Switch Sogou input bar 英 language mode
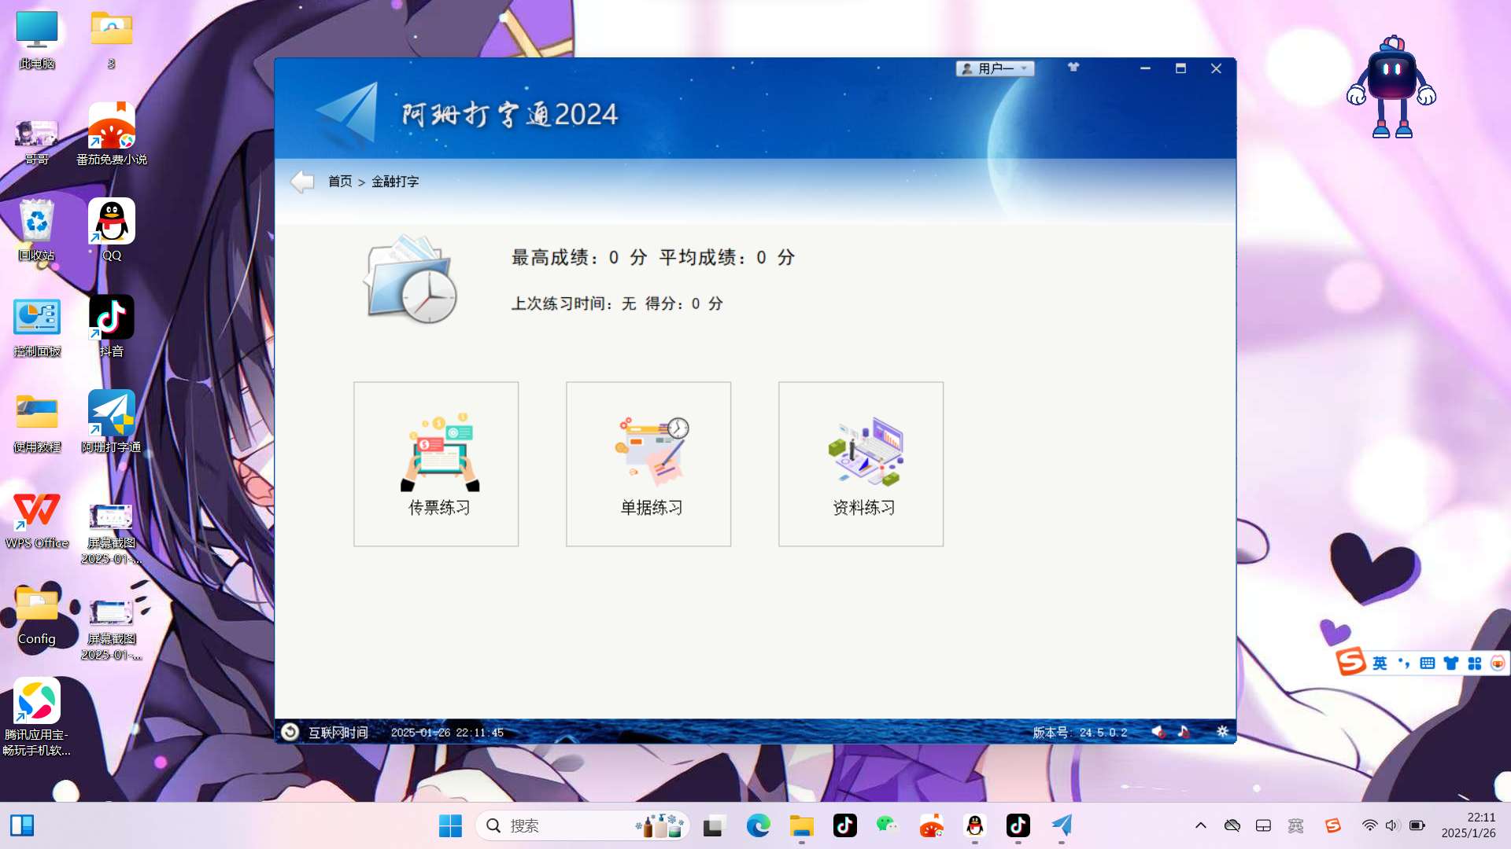1511x849 pixels. tap(1380, 663)
